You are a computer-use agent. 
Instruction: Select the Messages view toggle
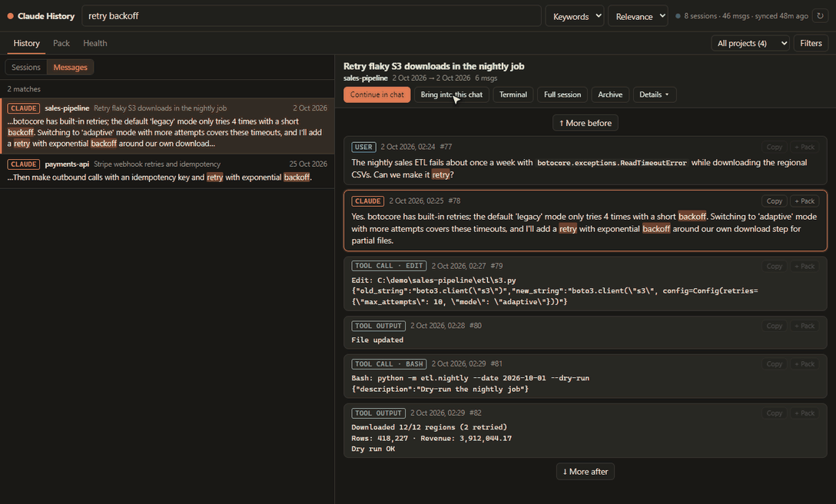[x=71, y=67]
